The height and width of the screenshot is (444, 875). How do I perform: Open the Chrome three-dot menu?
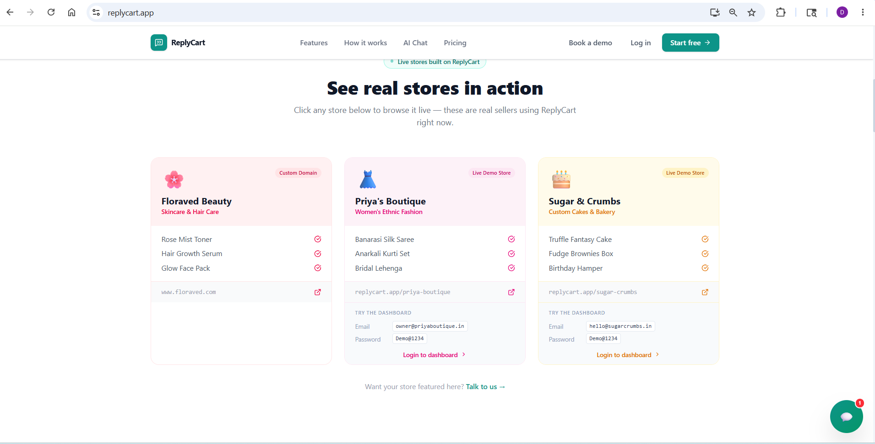(x=863, y=12)
